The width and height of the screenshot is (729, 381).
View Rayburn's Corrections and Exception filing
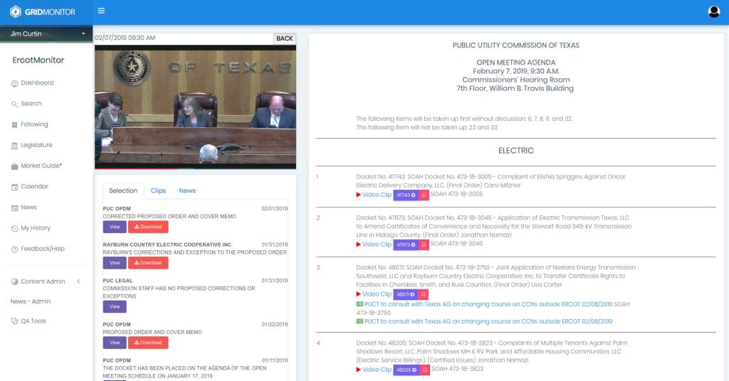click(115, 263)
